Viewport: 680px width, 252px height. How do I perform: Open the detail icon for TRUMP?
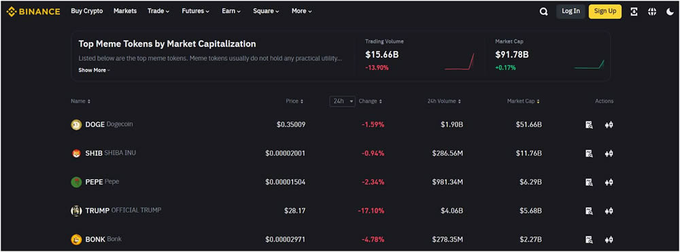tap(589, 211)
